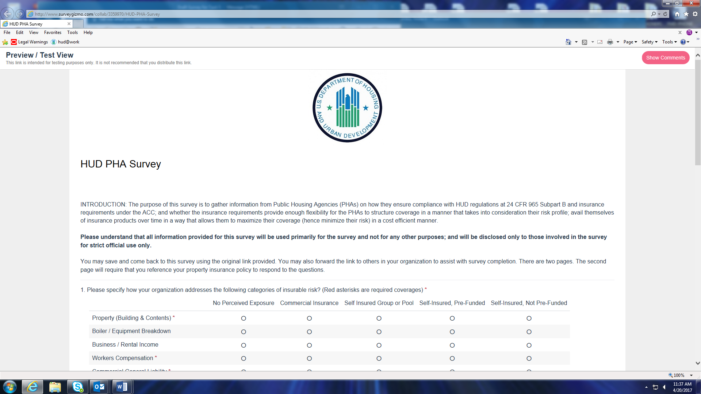This screenshot has height=394, width=701.
Task: Click the purple PDF converter icon
Action: click(x=689, y=32)
